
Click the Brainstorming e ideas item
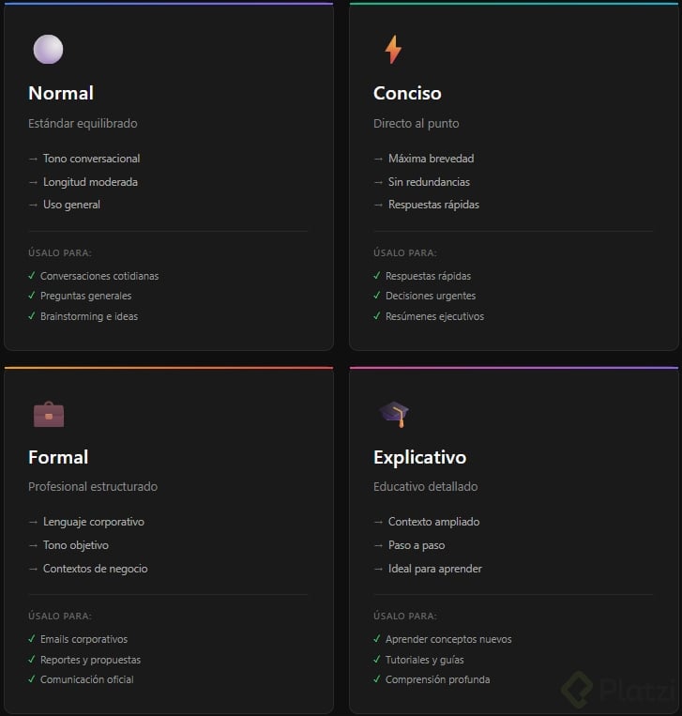89,316
